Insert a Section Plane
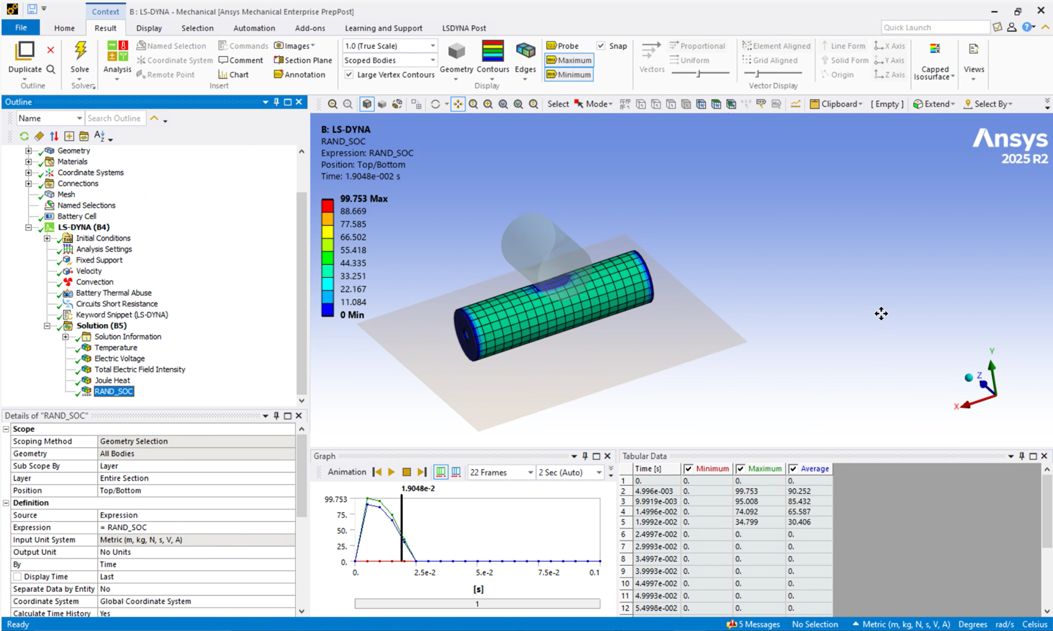 click(x=303, y=60)
